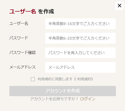The height and width of the screenshot is (111, 125).
Task: Click the パスワード field label
Action: pyautogui.click(x=19, y=38)
